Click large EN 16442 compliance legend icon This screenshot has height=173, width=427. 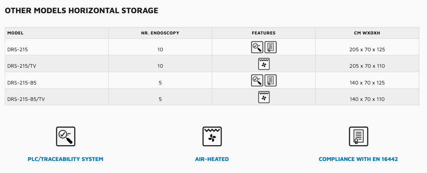(x=358, y=136)
